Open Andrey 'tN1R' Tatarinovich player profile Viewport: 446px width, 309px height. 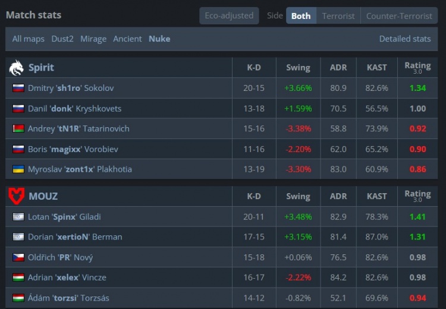(78, 129)
